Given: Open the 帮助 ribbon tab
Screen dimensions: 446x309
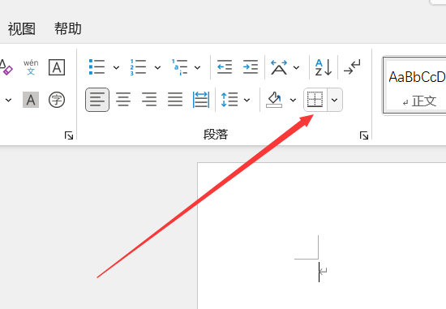Looking at the screenshot, I should (x=68, y=28).
